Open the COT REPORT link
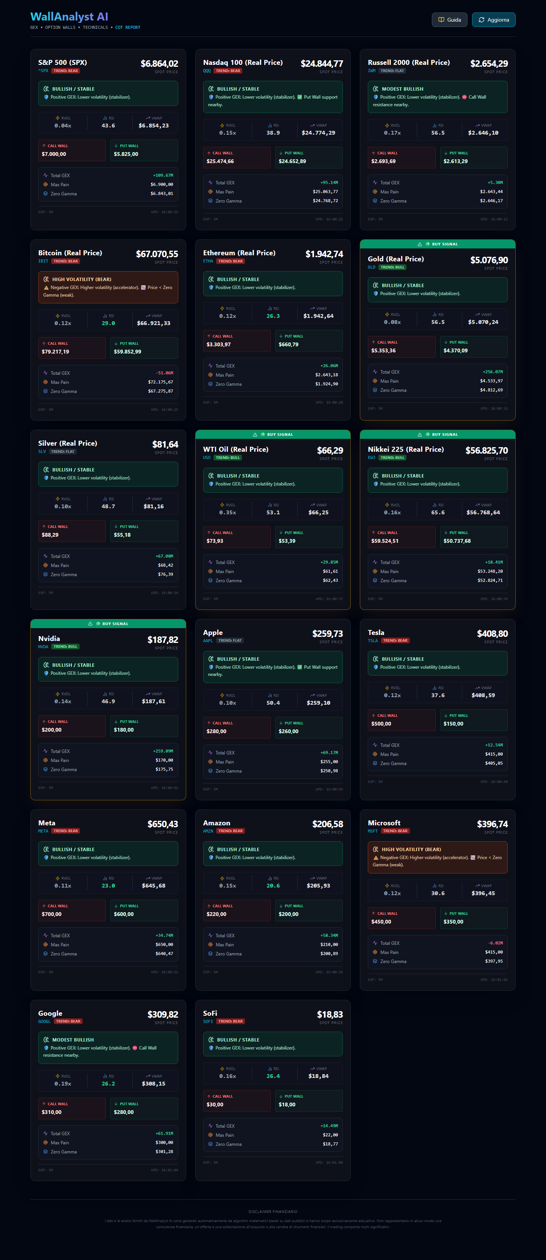Screen dimensions: 546x1260 (127, 27)
